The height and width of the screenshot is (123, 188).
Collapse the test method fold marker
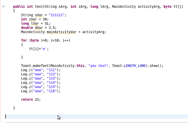coord(3,6)
